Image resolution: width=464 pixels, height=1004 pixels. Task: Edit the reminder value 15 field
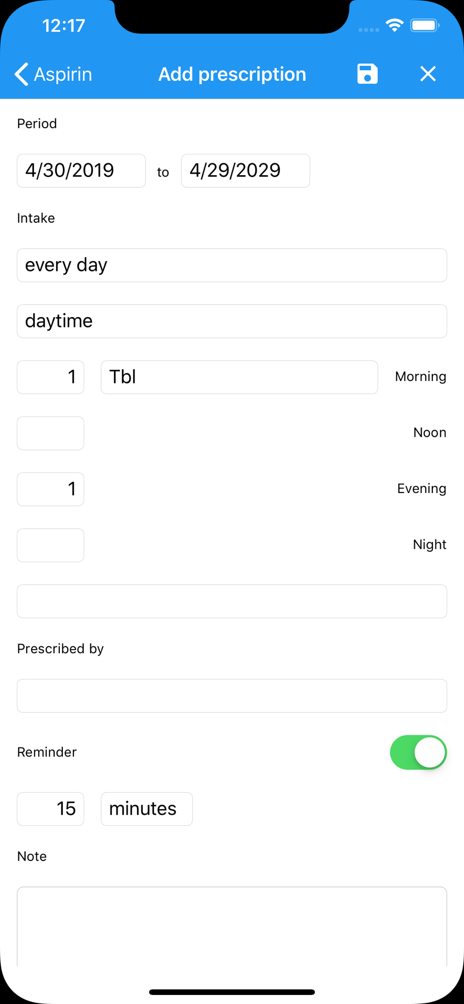pos(51,809)
